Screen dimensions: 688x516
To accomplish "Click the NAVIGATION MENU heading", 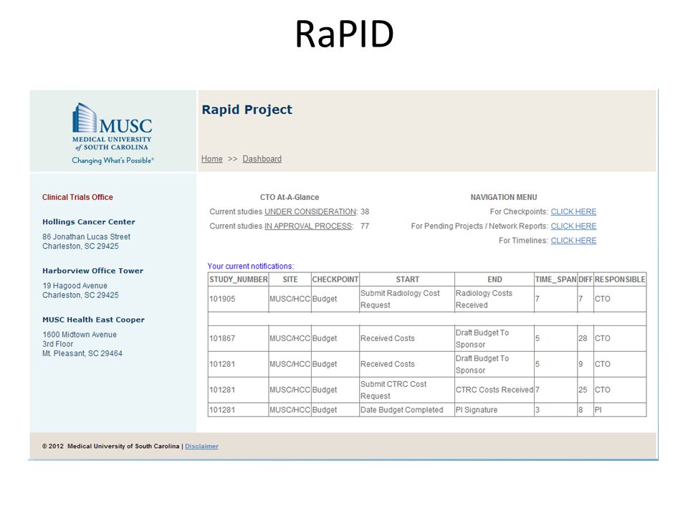I will tap(504, 197).
